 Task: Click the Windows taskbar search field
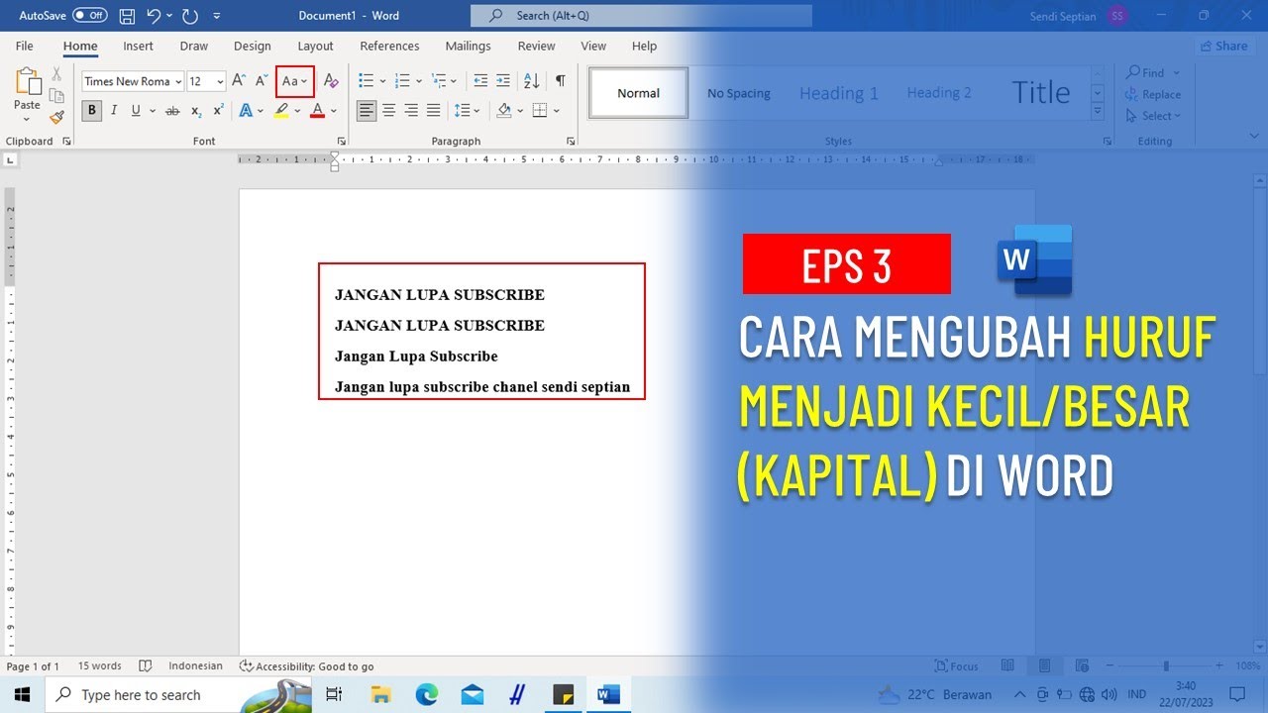pyautogui.click(x=178, y=695)
